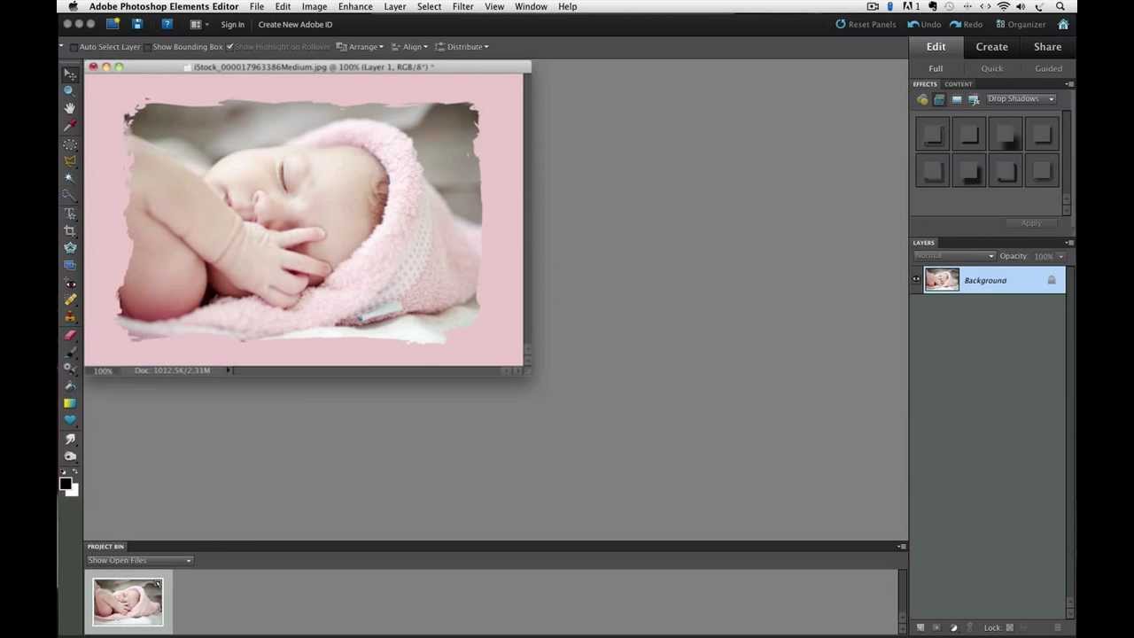
Task: Click Create New Adobe ID
Action: 295,25
